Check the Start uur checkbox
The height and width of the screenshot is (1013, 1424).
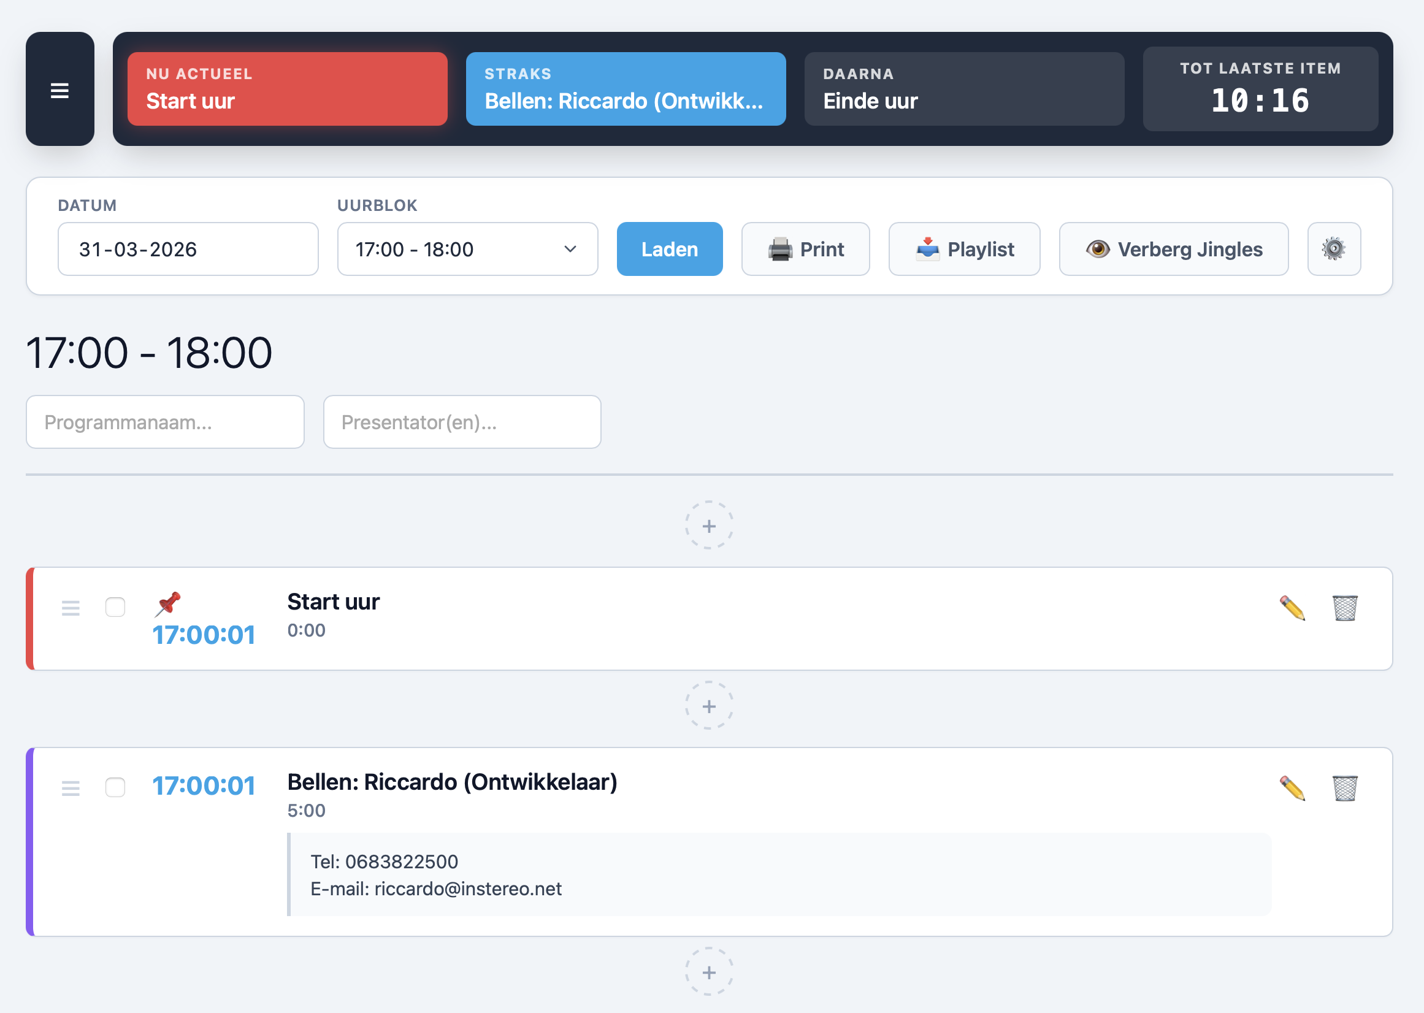(x=115, y=607)
